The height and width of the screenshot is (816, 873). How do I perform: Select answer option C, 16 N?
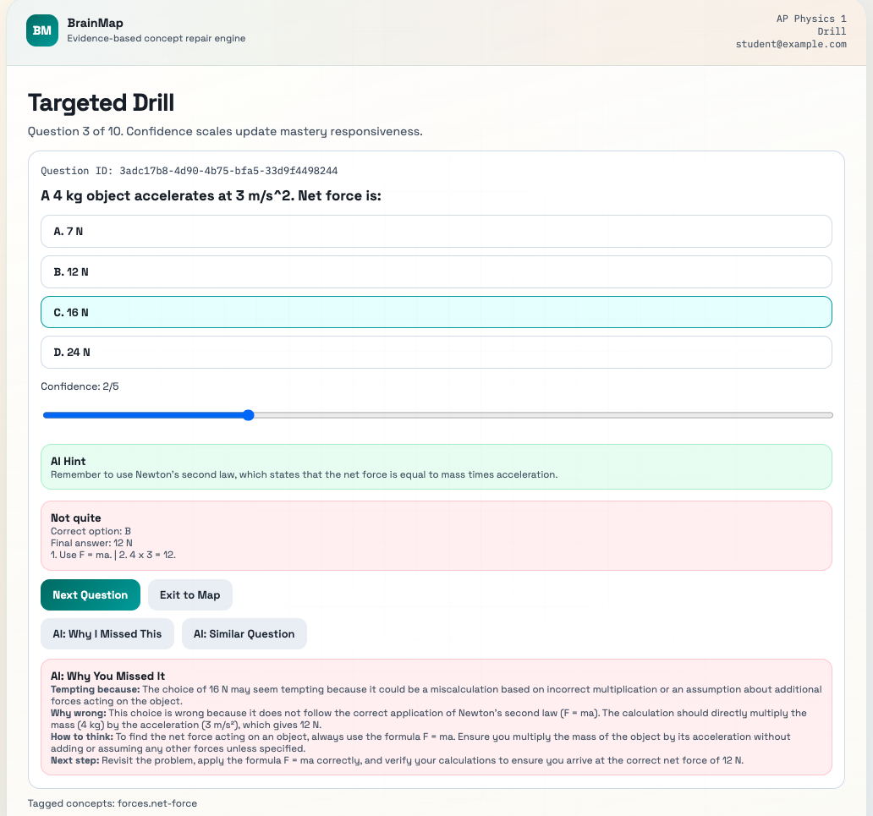[x=436, y=311]
